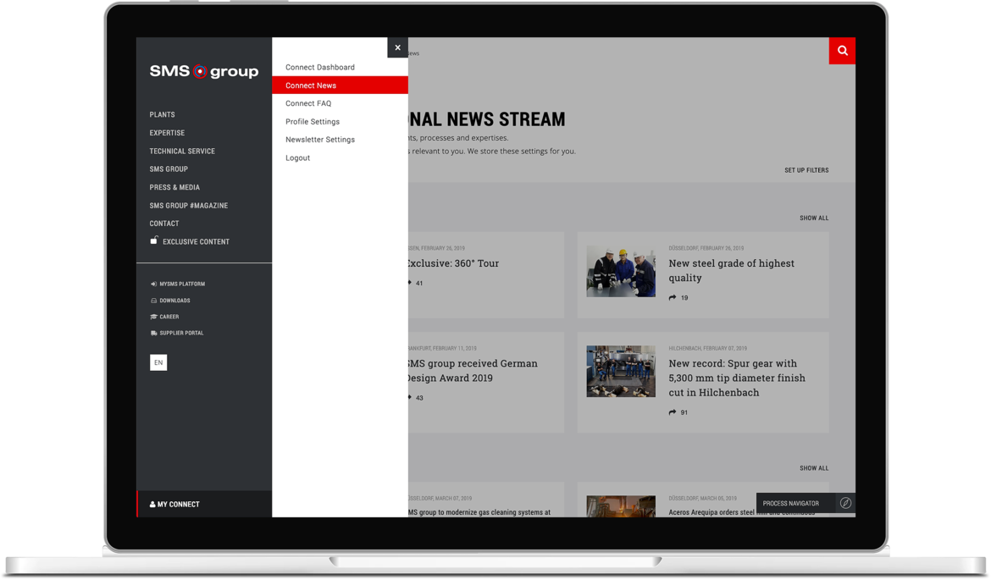This screenshot has width=991, height=580.
Task: Open the Expertise navigation item
Action: [x=167, y=133]
